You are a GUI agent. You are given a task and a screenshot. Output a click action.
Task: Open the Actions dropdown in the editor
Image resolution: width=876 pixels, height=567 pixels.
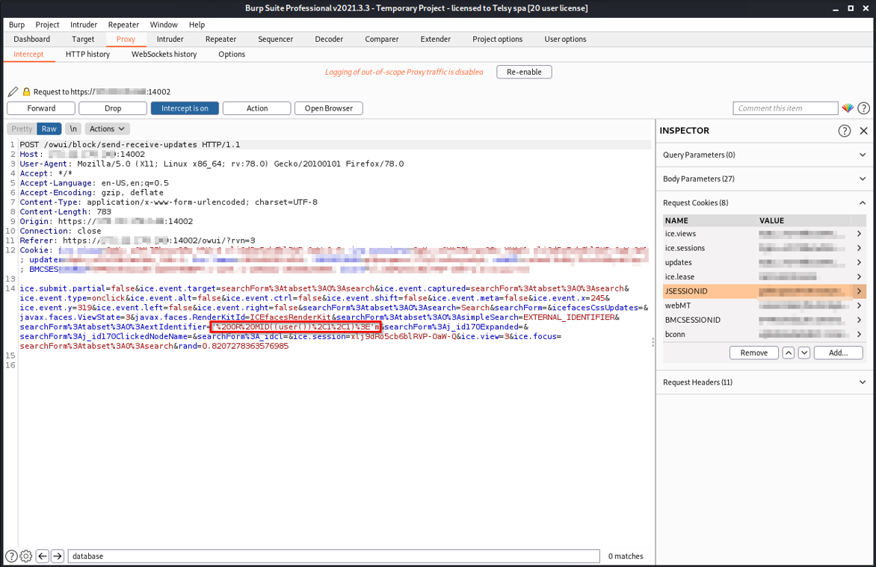coord(108,129)
